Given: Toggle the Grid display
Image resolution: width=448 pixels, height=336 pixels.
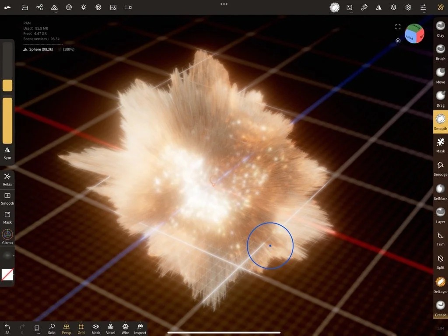Looking at the screenshot, I should coord(81,329).
